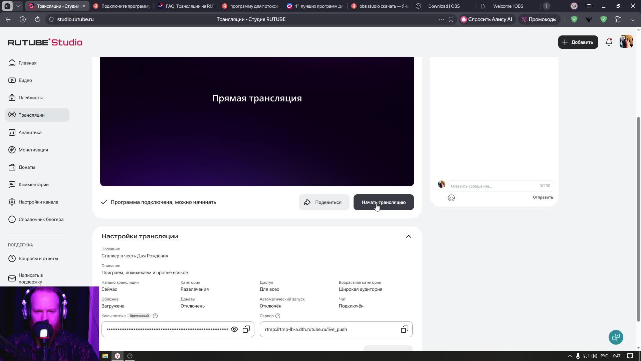The height and width of the screenshot is (361, 641).
Task: Copy the RTMP server URL
Action: pos(404,329)
